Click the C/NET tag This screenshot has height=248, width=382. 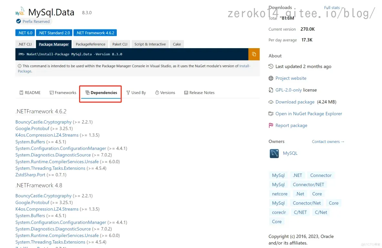point(300,212)
